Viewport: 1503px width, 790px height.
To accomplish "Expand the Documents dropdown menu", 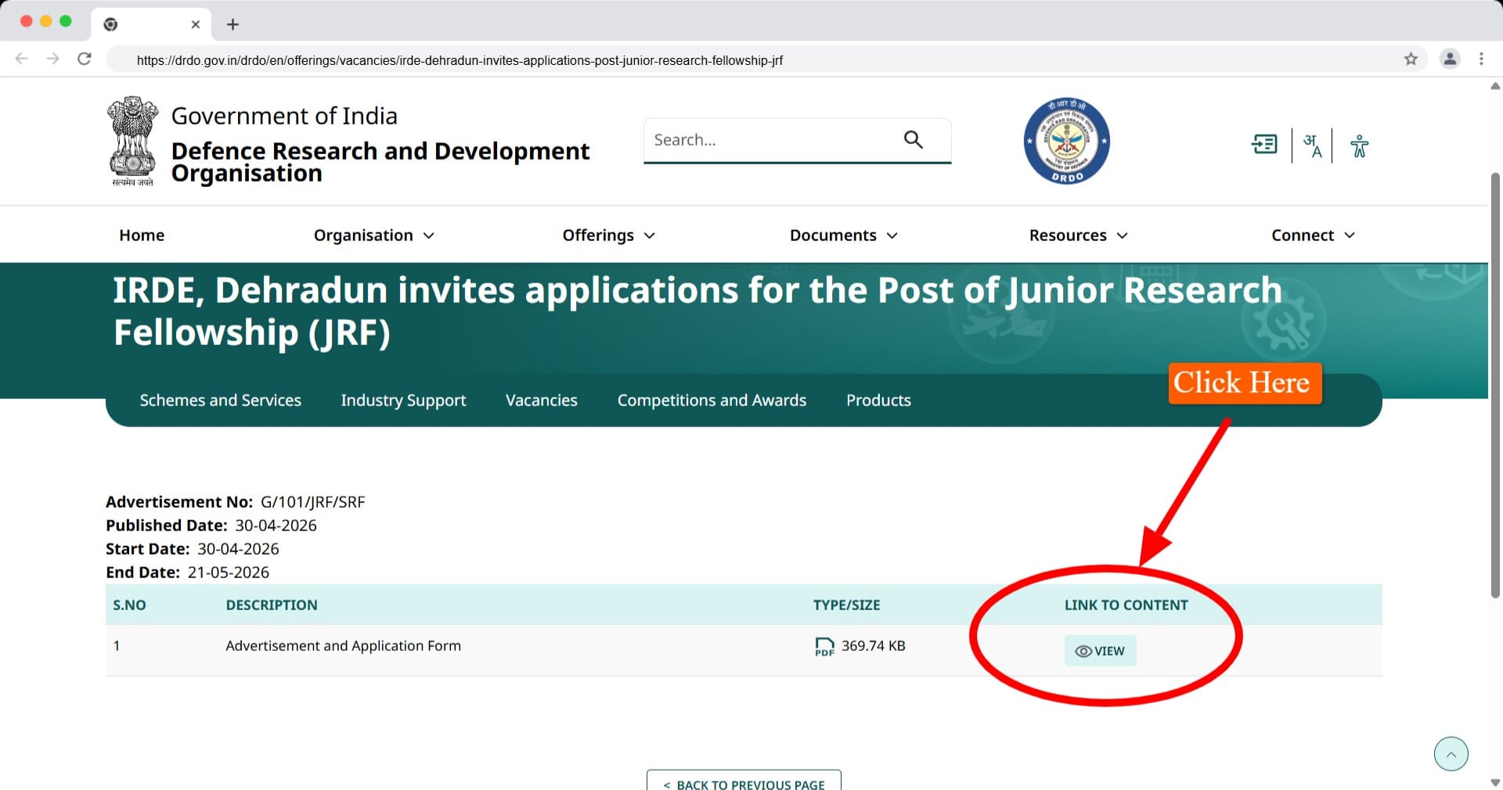I will pos(843,235).
